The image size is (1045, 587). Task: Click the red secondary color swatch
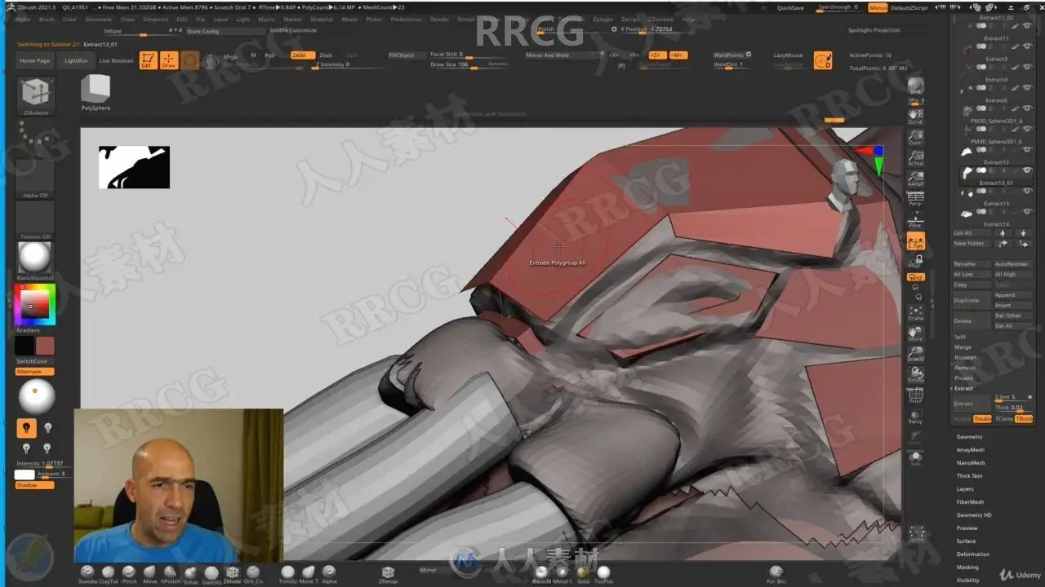coord(45,346)
